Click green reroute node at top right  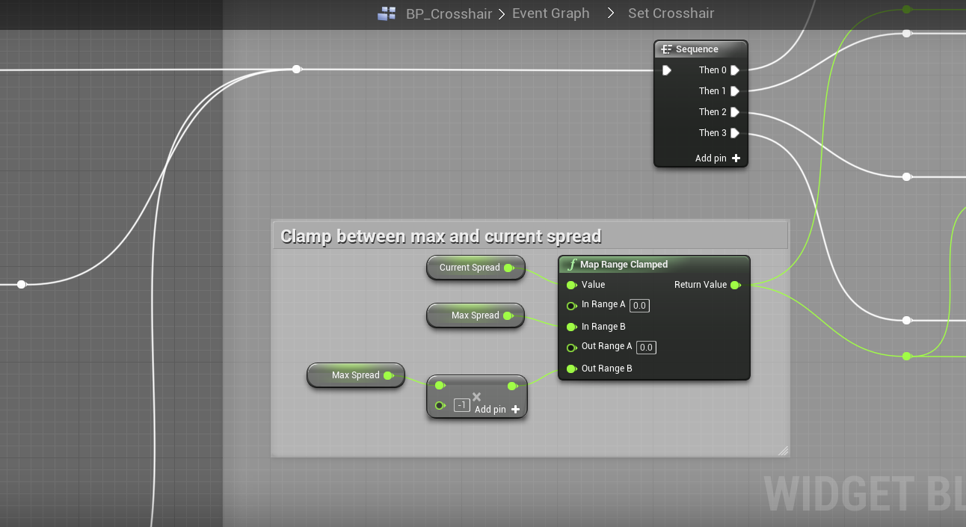pos(906,9)
